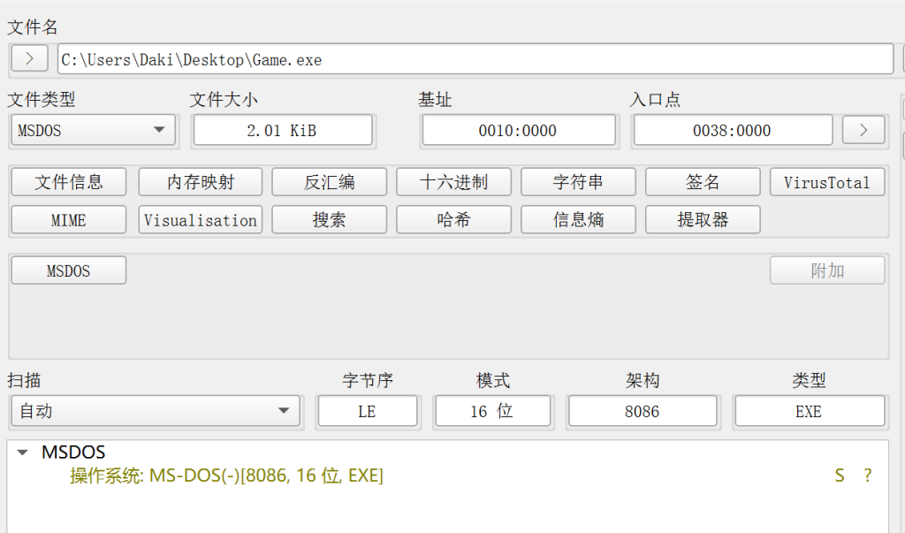Open the Visualisation view
The height and width of the screenshot is (533, 905).
[201, 220]
